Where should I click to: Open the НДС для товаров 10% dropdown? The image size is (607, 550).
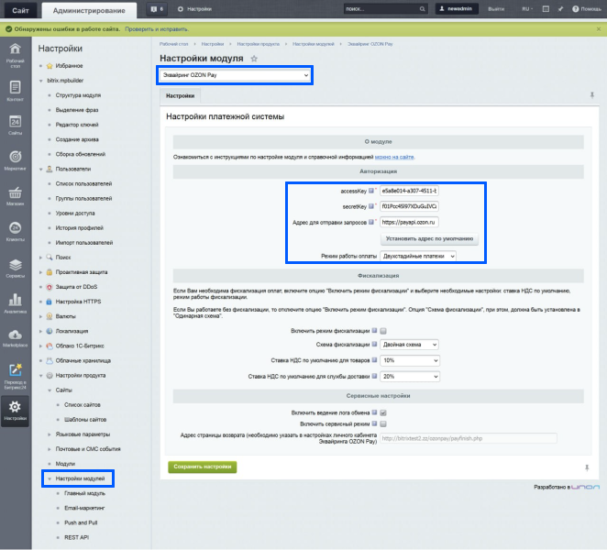[410, 360]
